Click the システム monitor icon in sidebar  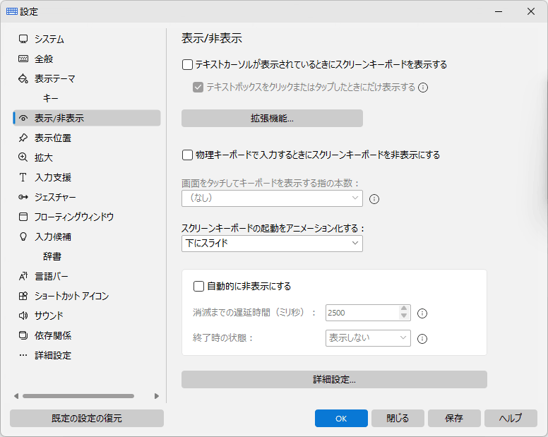point(23,39)
